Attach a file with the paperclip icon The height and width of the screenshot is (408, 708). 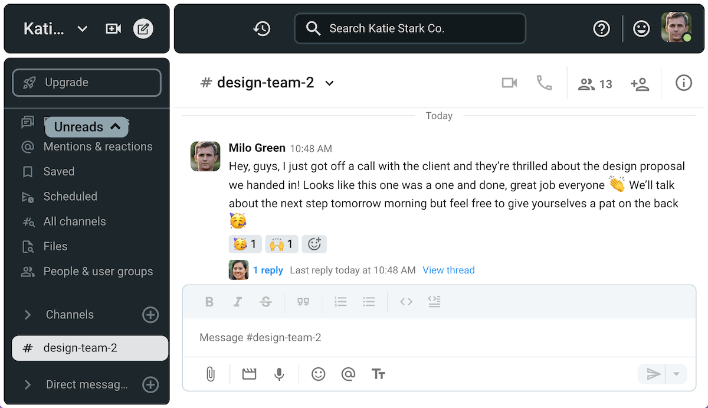(x=211, y=374)
